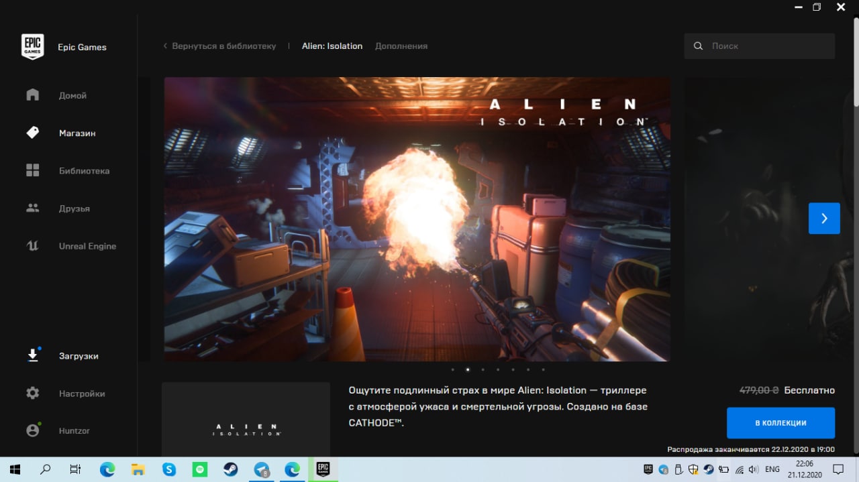Click the search magnifier icon

pyautogui.click(x=699, y=46)
